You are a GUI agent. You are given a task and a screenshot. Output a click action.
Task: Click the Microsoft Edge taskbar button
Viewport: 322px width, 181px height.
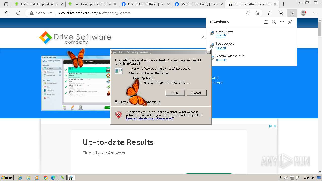coord(54,178)
